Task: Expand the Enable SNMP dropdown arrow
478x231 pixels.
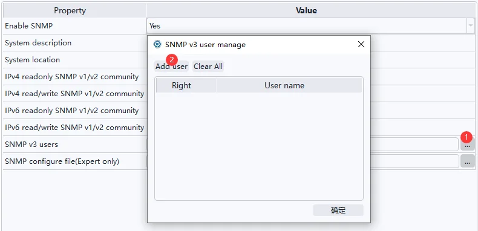Action: (470, 26)
